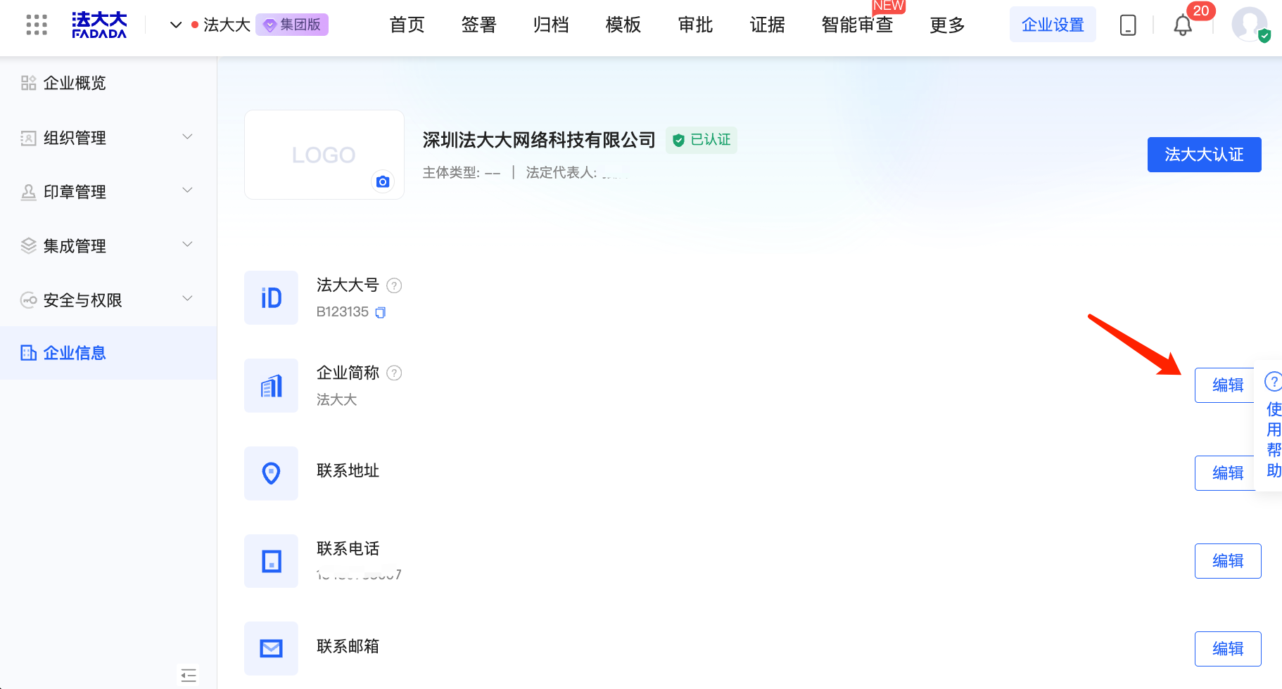Viewport: 1282px width, 689px height.
Task: Click the 组织管理 sidebar icon
Action: click(x=28, y=138)
